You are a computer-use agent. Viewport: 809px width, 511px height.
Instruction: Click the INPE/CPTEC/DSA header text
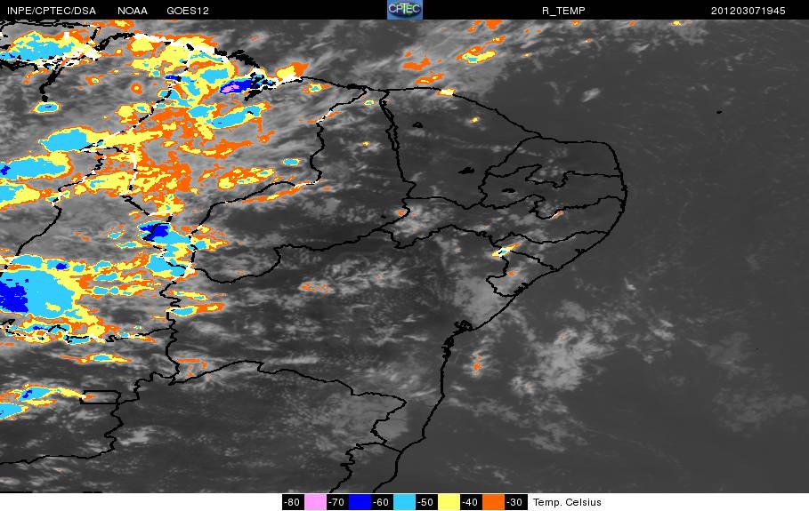click(x=51, y=11)
